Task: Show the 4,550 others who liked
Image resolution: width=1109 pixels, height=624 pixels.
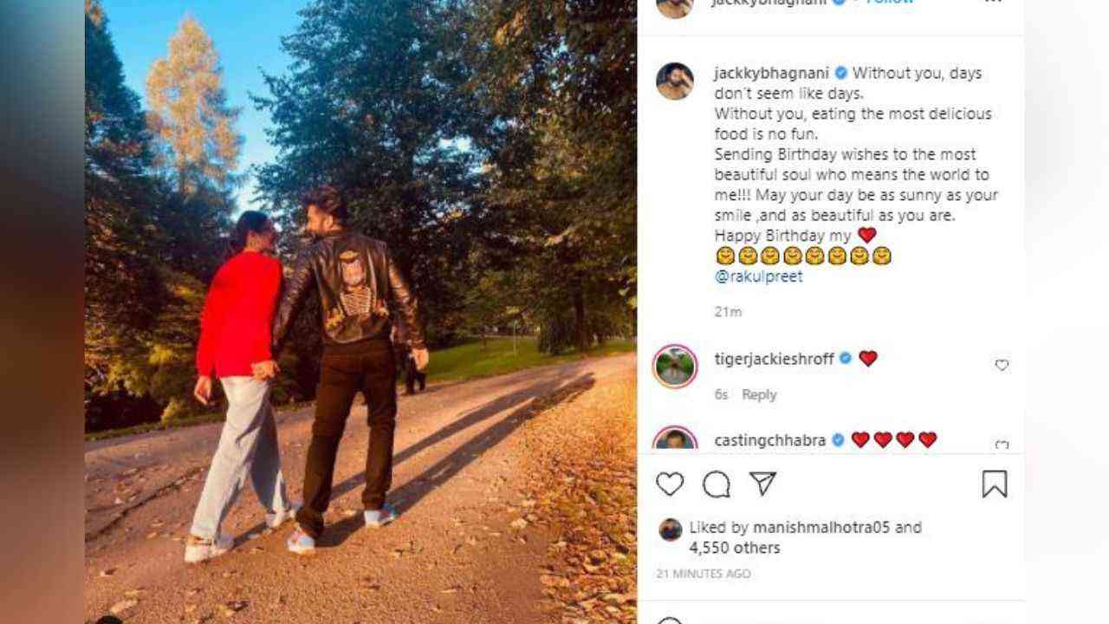Action: click(735, 548)
